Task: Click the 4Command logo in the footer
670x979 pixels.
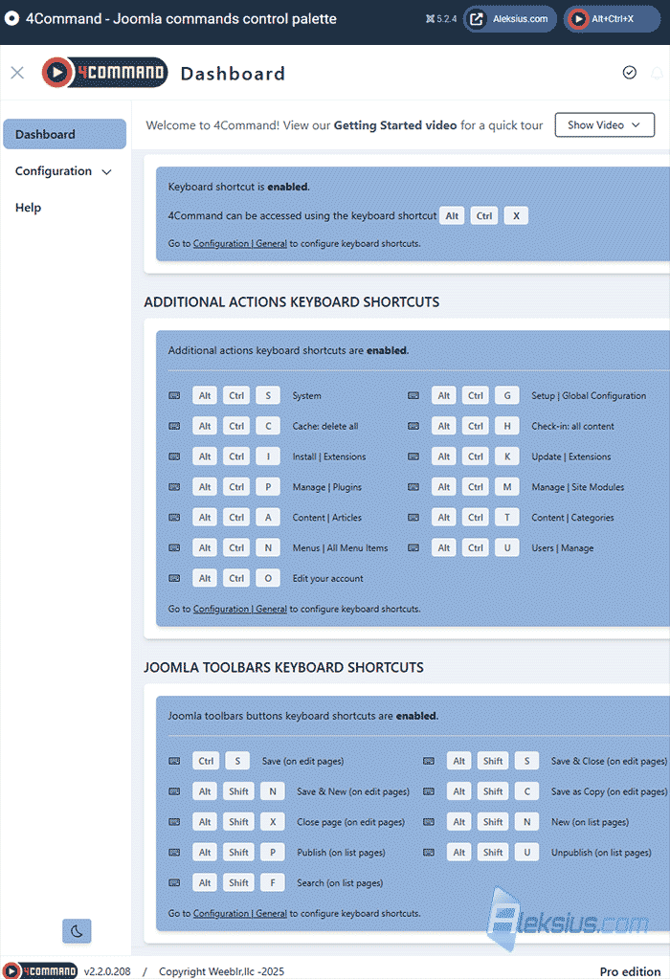Action: tap(40, 971)
